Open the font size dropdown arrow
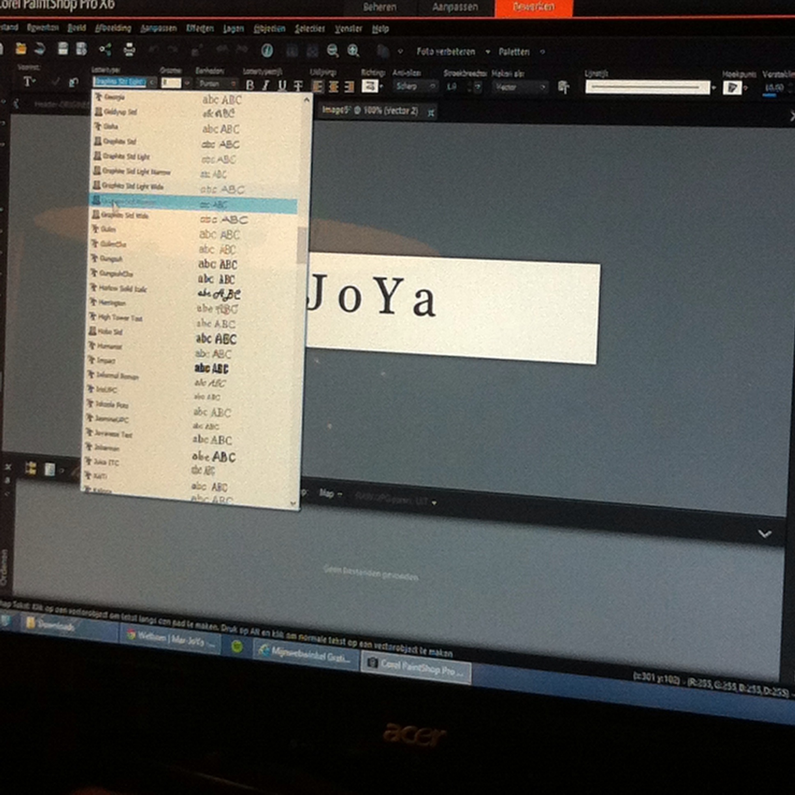Viewport: 795px width, 795px height. [187, 83]
